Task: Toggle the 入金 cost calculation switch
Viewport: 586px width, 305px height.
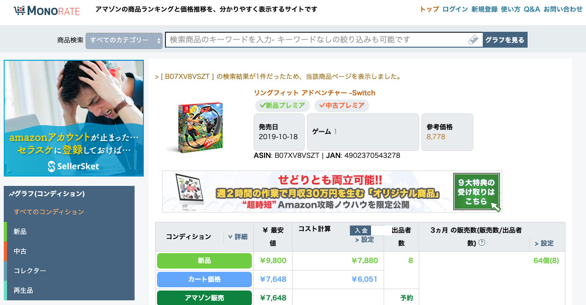Action: click(x=370, y=230)
